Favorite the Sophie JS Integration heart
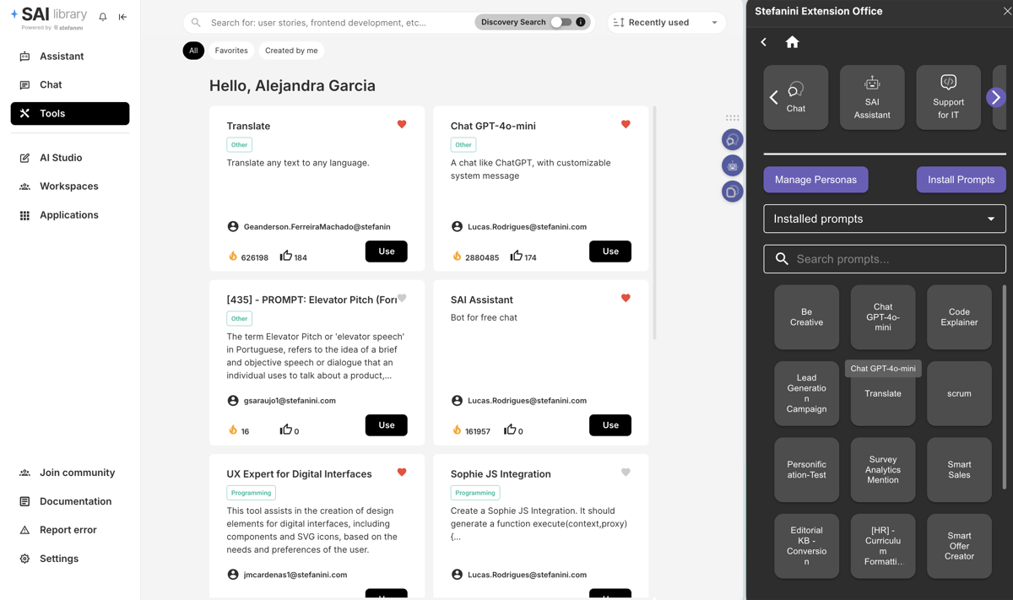Viewport: 1013px width, 600px height. tap(626, 472)
